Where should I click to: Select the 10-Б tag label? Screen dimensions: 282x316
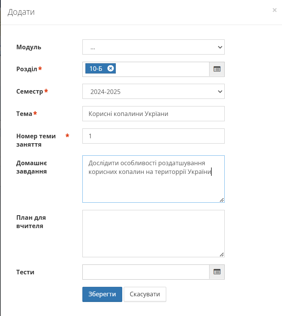tap(96, 69)
